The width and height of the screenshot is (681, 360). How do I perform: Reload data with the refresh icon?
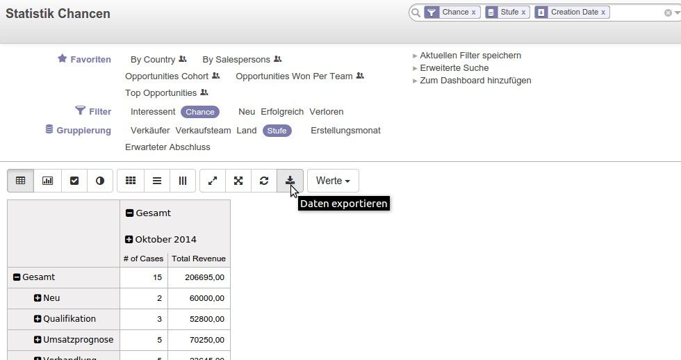[264, 181]
